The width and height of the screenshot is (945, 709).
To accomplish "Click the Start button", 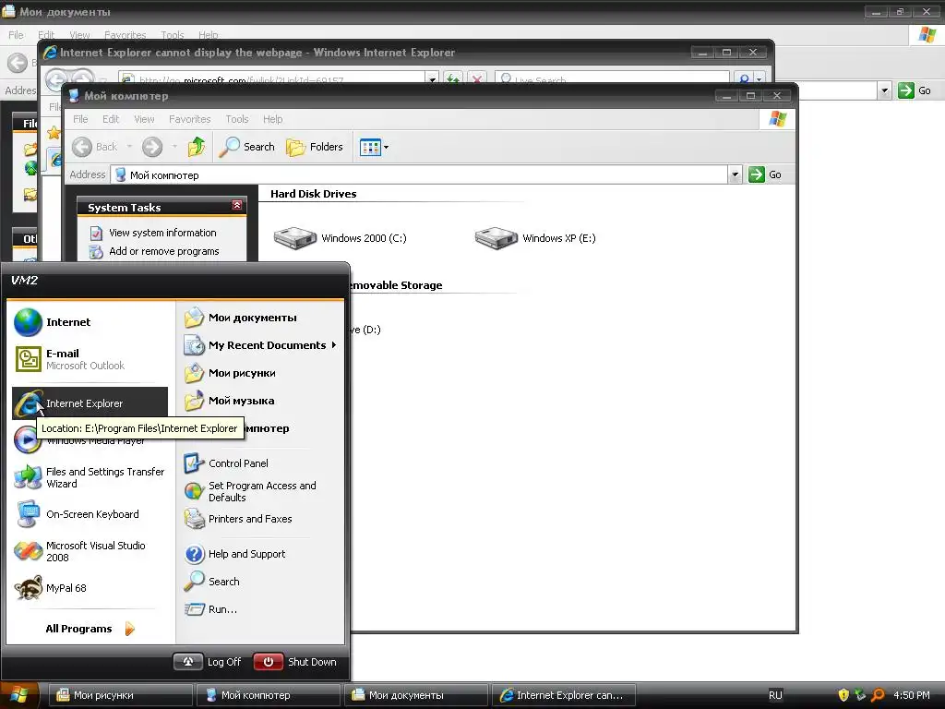I will pyautogui.click(x=19, y=695).
